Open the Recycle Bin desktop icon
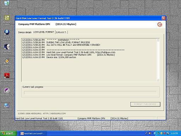The width and height of the screenshot is (181, 136). 7,5
